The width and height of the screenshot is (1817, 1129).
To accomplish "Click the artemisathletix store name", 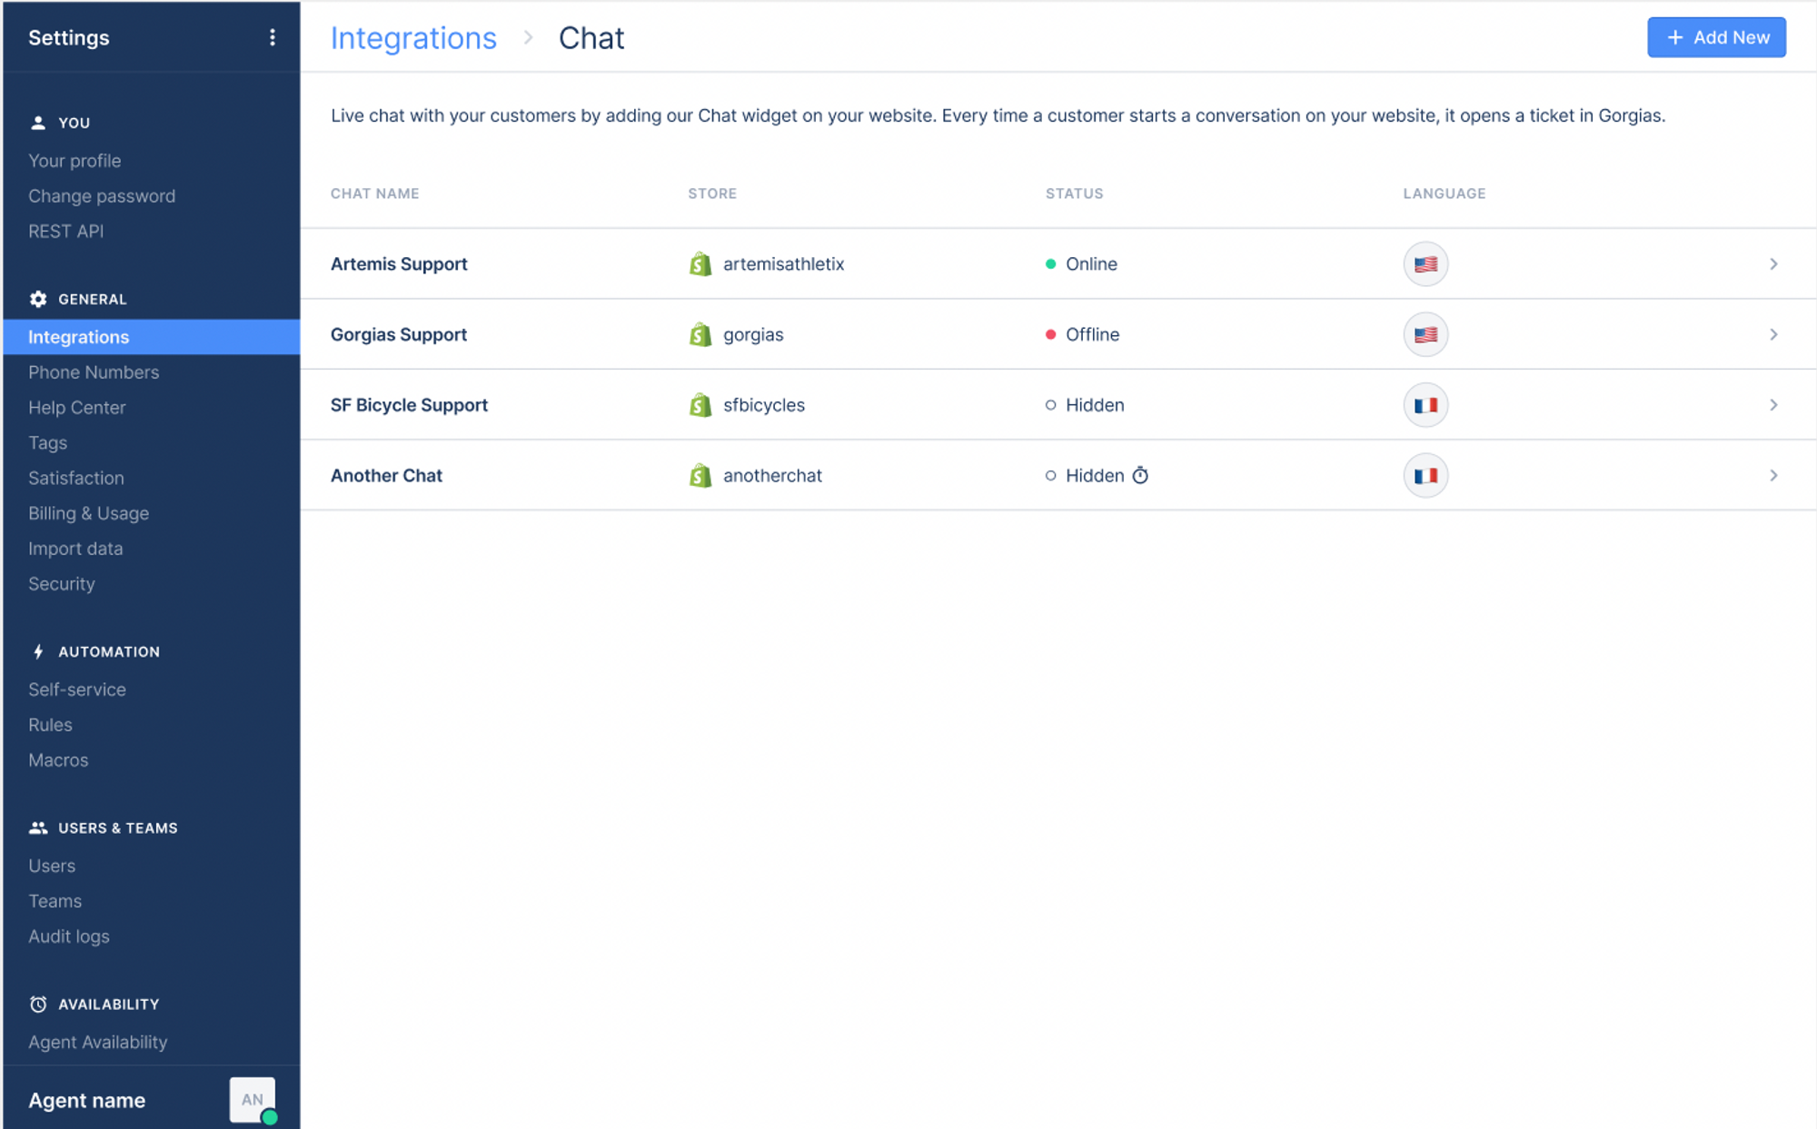I will [x=784, y=264].
